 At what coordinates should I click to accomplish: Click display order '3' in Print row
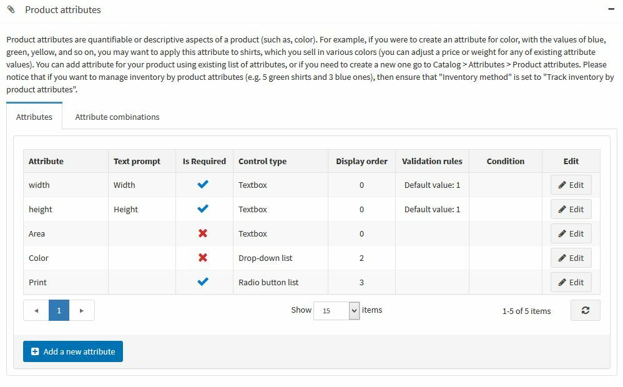[x=361, y=283]
